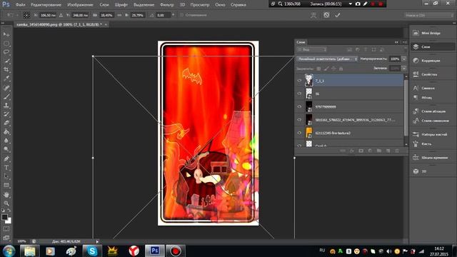Select the Eyedropper tool
Viewport: 457px width, 257px height.
click(x=6, y=79)
